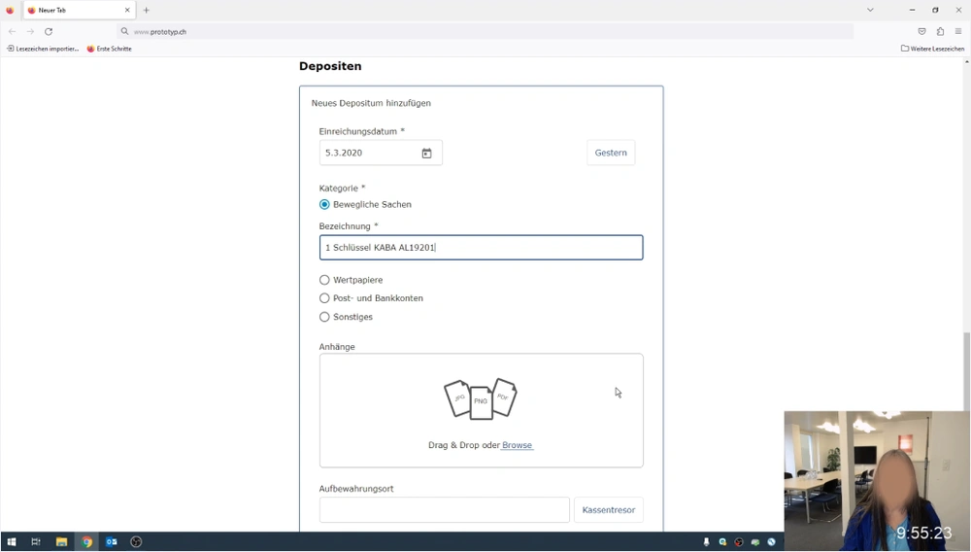
Task: Switch to the Neuer Tab tab
Action: [79, 10]
